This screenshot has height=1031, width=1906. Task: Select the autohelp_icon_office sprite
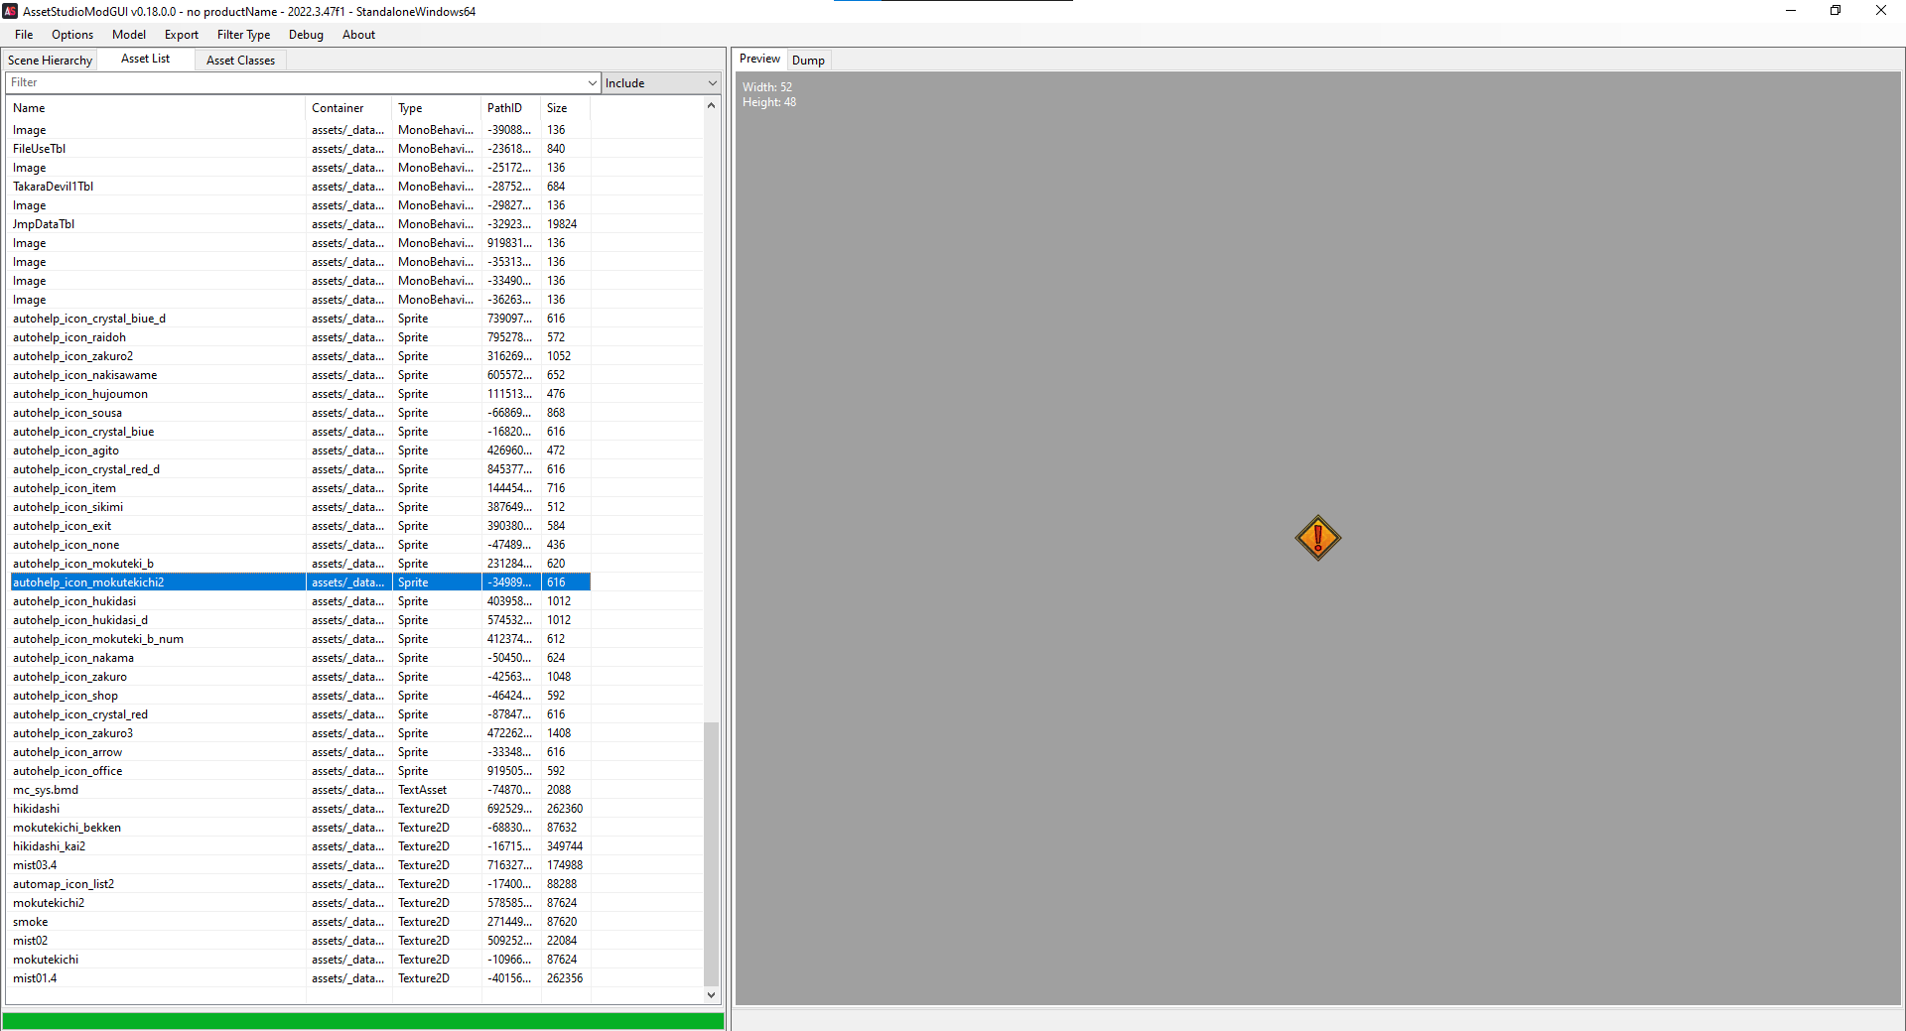point(300,771)
